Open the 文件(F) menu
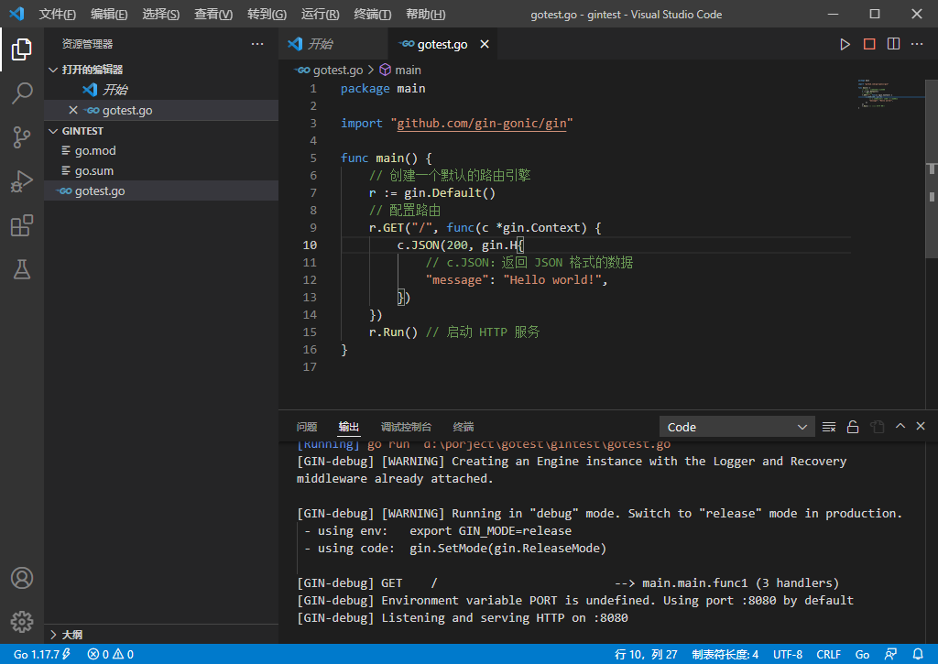Screen dimensions: 938x664 tap(58, 15)
